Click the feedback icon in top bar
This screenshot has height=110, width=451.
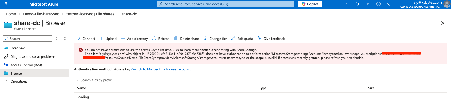pos(389,4)
